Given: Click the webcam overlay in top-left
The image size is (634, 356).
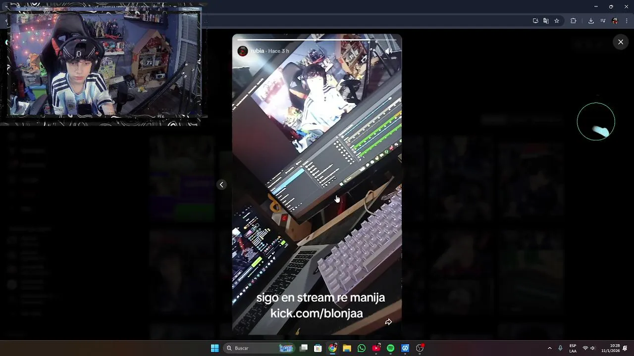Looking at the screenshot, I should tap(104, 63).
